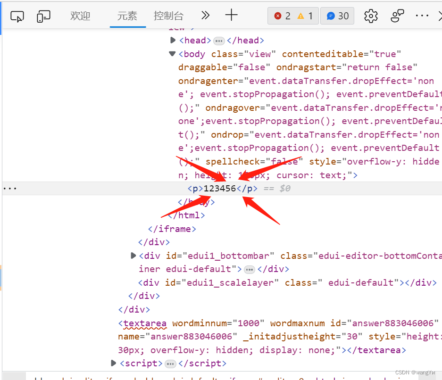This screenshot has height=380, width=442.
Task: Select closing </div> after iframe
Action: (154, 242)
